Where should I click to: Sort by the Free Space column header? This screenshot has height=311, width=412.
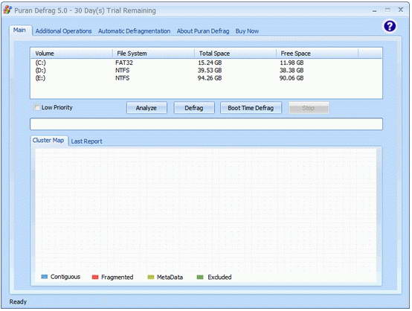318,54
